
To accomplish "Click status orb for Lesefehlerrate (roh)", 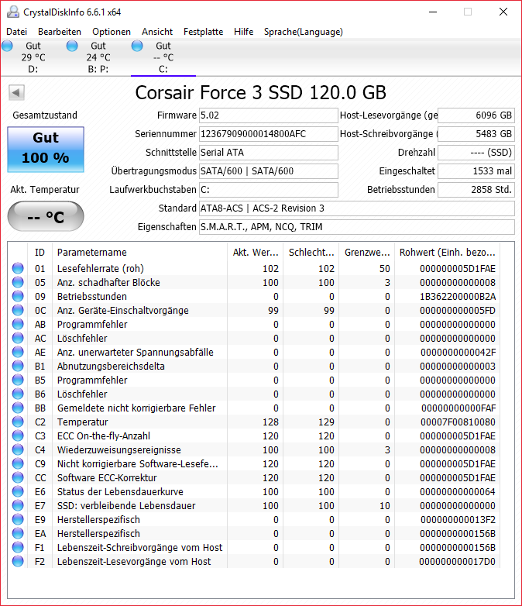I will click(18, 268).
